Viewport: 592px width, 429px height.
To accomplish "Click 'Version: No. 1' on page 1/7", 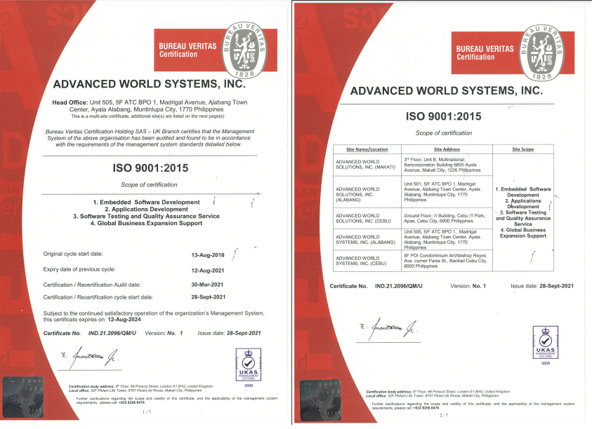I will [x=164, y=333].
